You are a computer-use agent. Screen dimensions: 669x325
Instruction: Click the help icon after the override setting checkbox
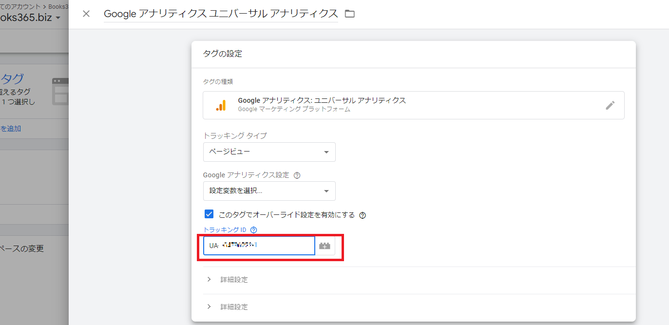(x=362, y=214)
